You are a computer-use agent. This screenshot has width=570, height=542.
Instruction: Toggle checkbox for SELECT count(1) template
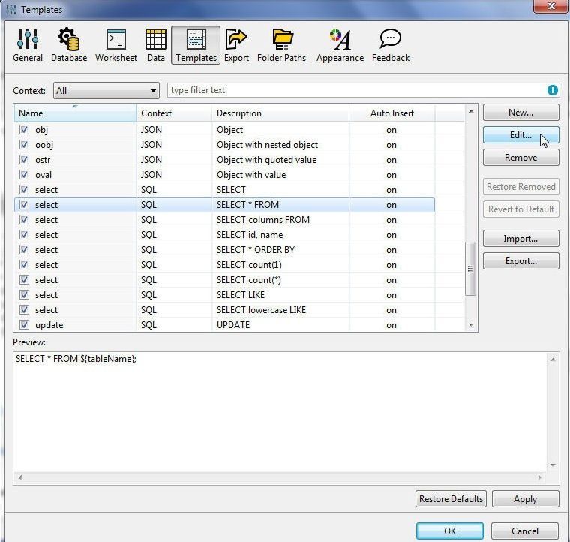(24, 265)
